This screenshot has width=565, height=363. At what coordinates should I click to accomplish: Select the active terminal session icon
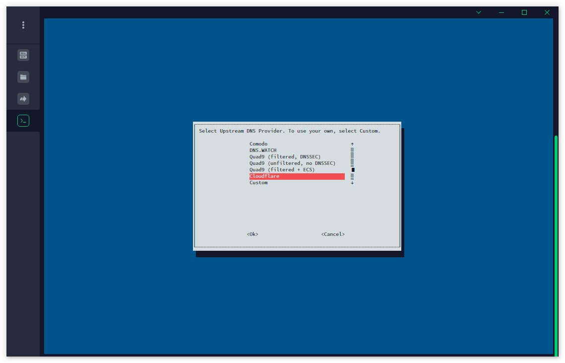(23, 121)
